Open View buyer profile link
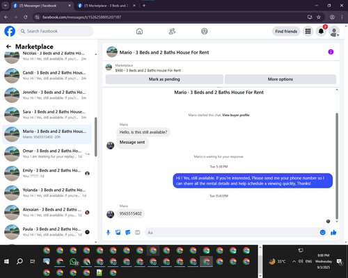Screen dimensions: 348x278 point(236,115)
